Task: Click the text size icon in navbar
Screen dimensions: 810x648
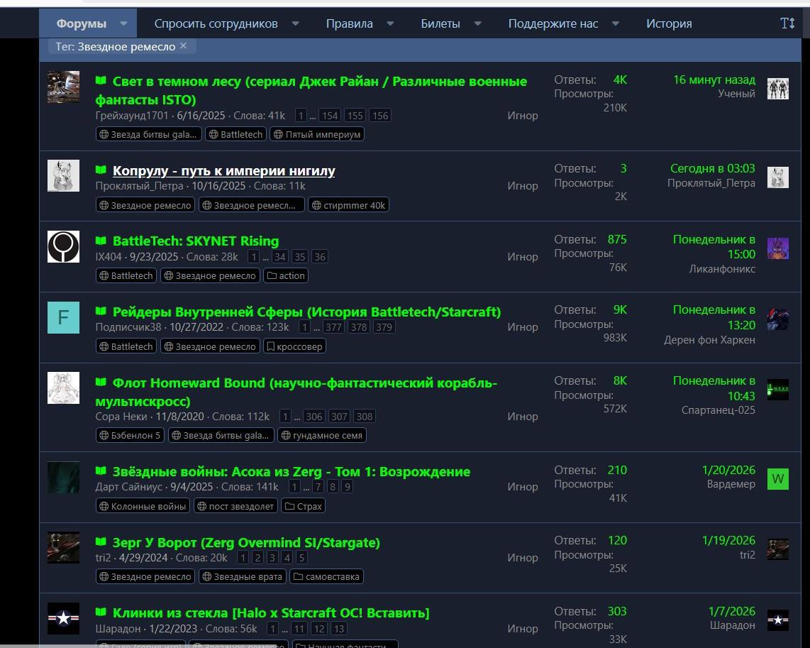Action: pyautogui.click(x=787, y=23)
